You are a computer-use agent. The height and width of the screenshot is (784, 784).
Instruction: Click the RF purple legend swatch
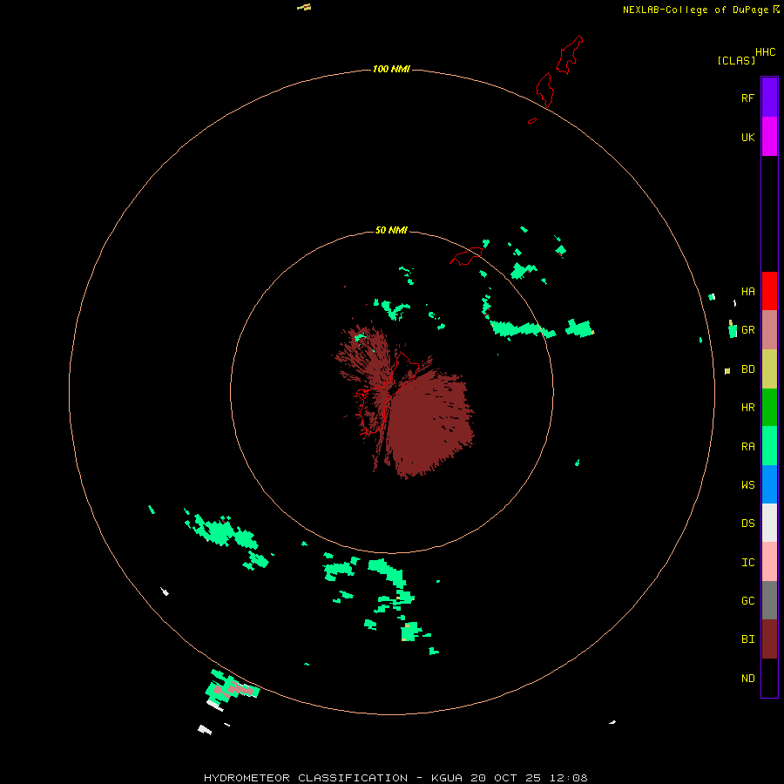point(769,98)
